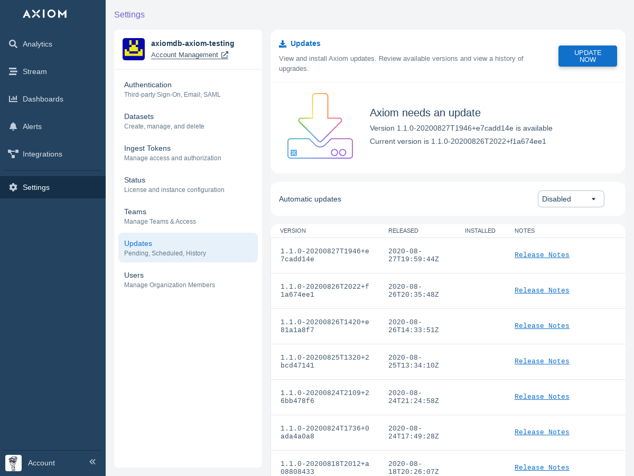634x476 pixels.
Task: Click the AXIOM logo at top left
Action: (x=45, y=14)
